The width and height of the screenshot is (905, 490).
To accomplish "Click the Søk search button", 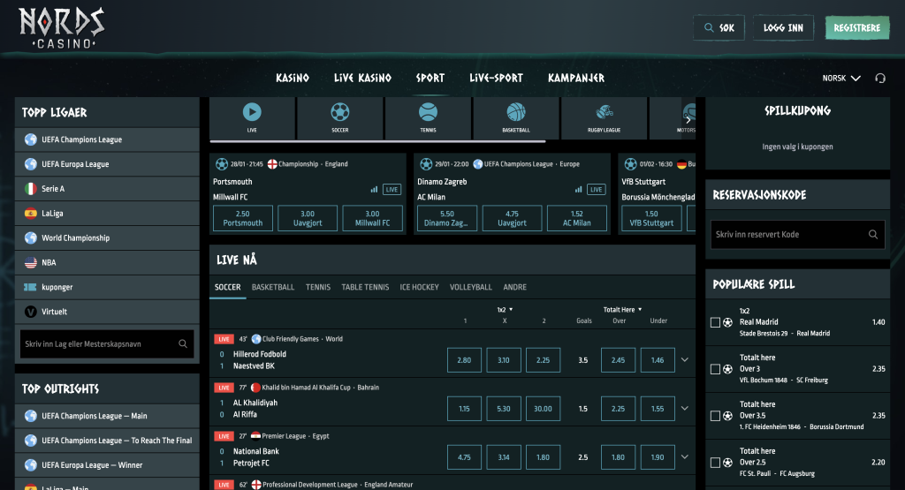I will click(x=719, y=27).
